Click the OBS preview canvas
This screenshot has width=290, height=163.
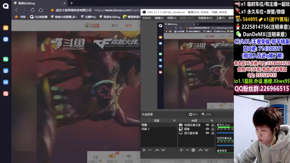pos(195,66)
